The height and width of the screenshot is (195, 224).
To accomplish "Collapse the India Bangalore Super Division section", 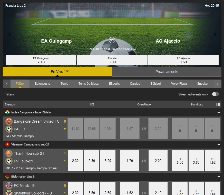I will pyautogui.click(x=219, y=112).
